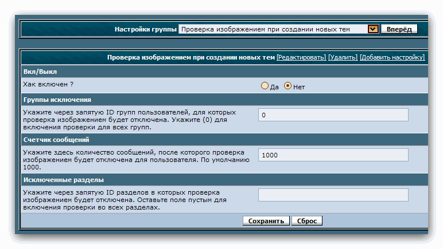Click the Добавить настройку link

pos(392,57)
